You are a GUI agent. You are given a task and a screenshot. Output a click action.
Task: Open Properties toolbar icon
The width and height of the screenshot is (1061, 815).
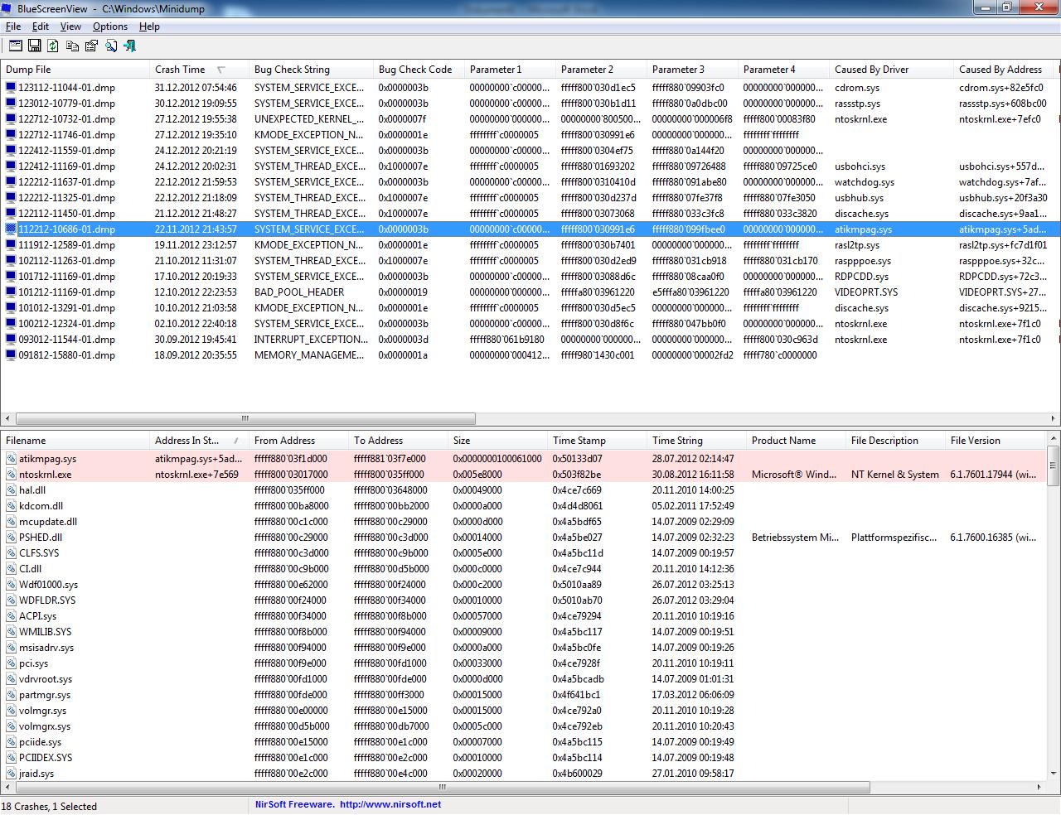click(91, 46)
